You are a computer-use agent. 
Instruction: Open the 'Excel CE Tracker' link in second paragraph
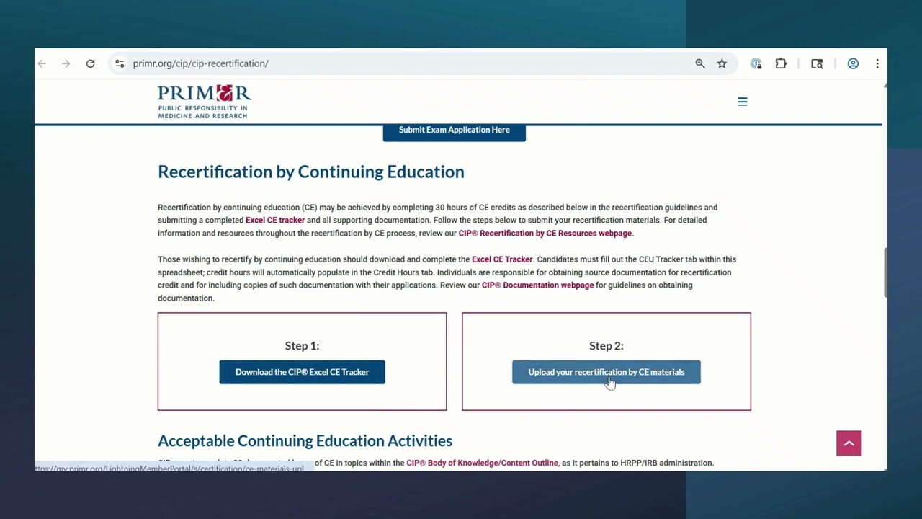502,259
